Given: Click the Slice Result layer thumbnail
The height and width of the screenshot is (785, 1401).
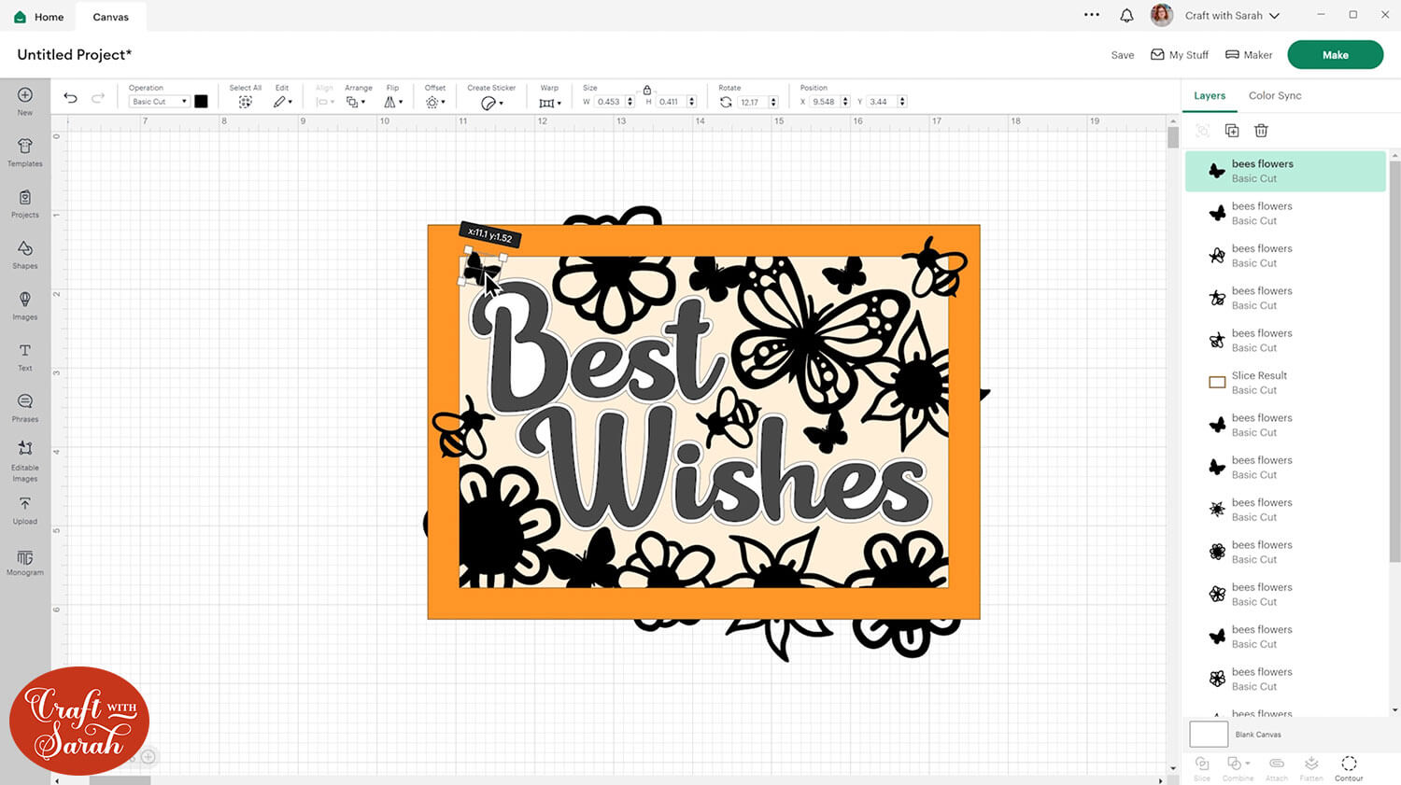Looking at the screenshot, I should [1217, 383].
